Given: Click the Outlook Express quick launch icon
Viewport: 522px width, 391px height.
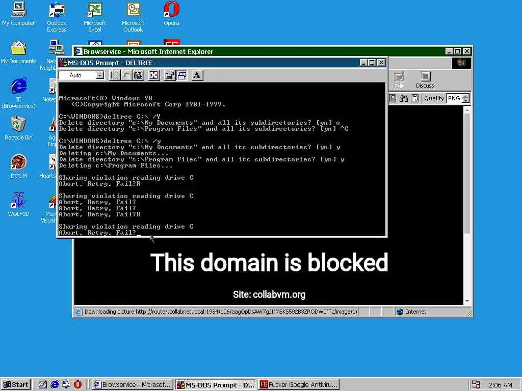Looking at the screenshot, I should [x=66, y=385].
